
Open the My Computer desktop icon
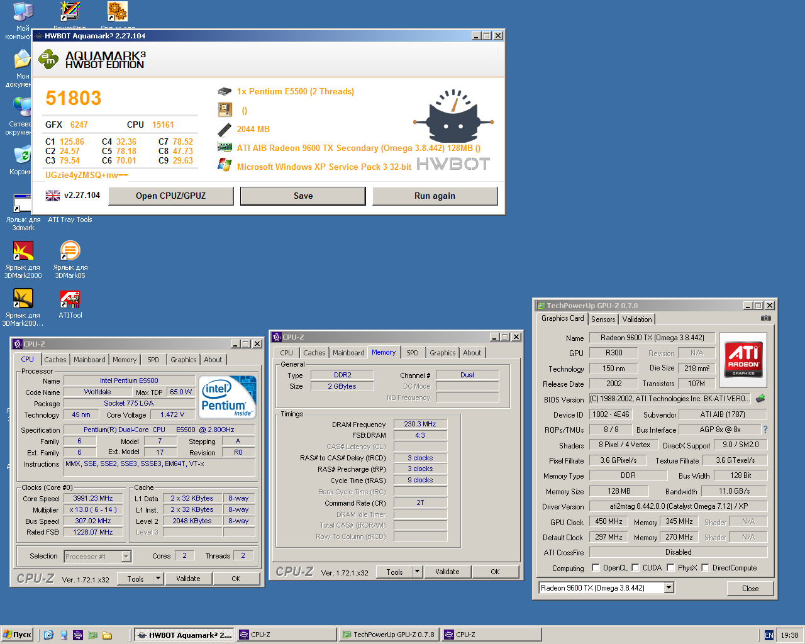(23, 13)
